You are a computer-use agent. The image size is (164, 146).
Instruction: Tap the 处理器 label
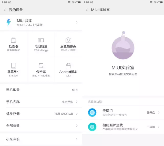[14, 46]
